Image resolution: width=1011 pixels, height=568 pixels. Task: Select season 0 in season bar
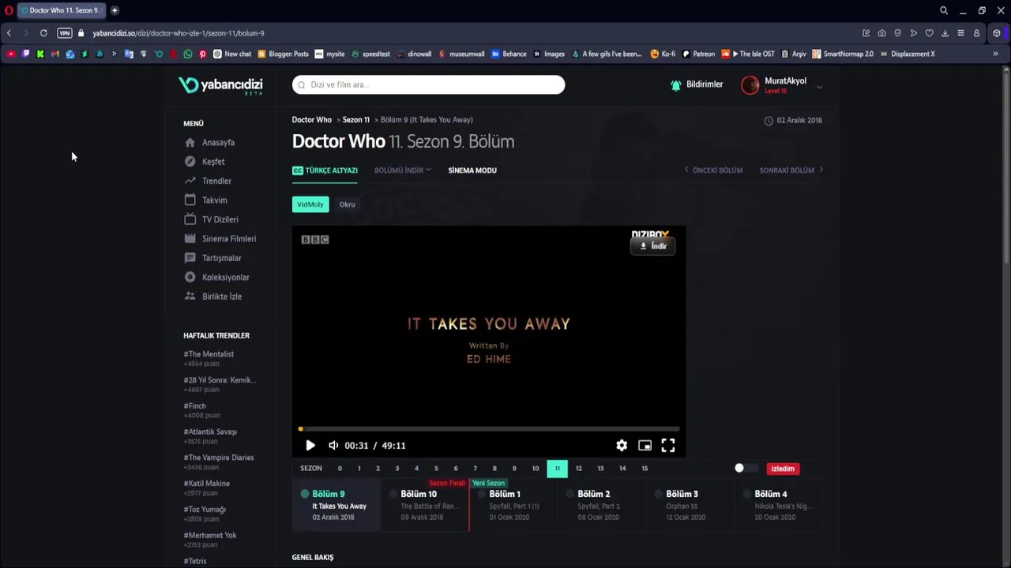(340, 469)
